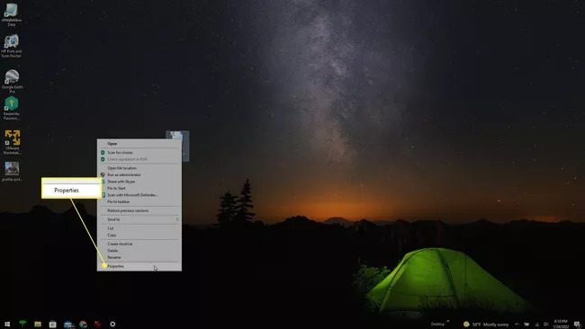Open the Windows Start button
This screenshot has width=585, height=329.
pos(7,325)
